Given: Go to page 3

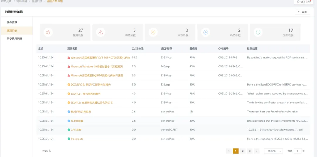Looking at the screenshot, I should click(250, 151).
